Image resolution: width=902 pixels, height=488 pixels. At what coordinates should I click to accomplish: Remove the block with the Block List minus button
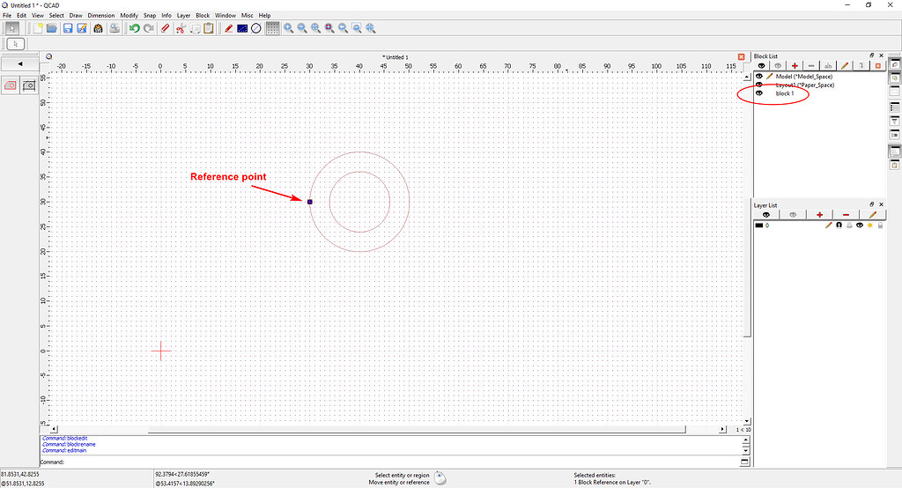(811, 65)
